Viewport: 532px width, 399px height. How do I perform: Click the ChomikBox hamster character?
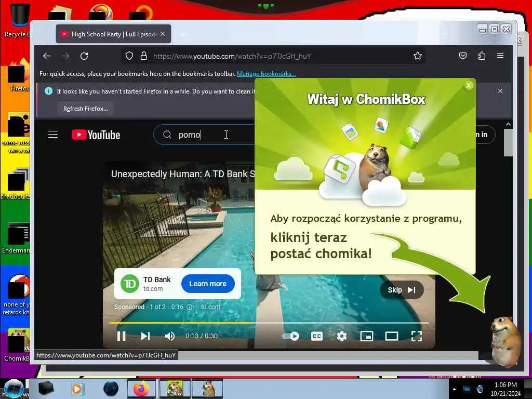506,342
